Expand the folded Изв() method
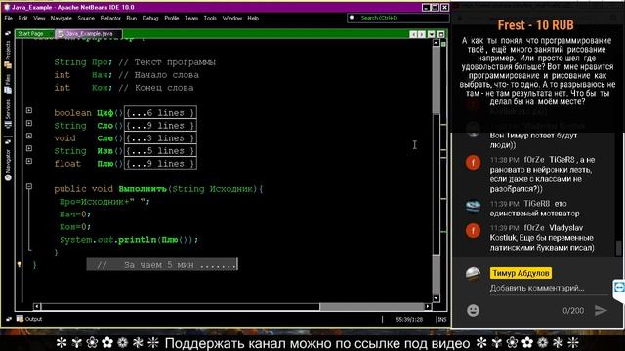This screenshot has width=625, height=351. click(29, 148)
